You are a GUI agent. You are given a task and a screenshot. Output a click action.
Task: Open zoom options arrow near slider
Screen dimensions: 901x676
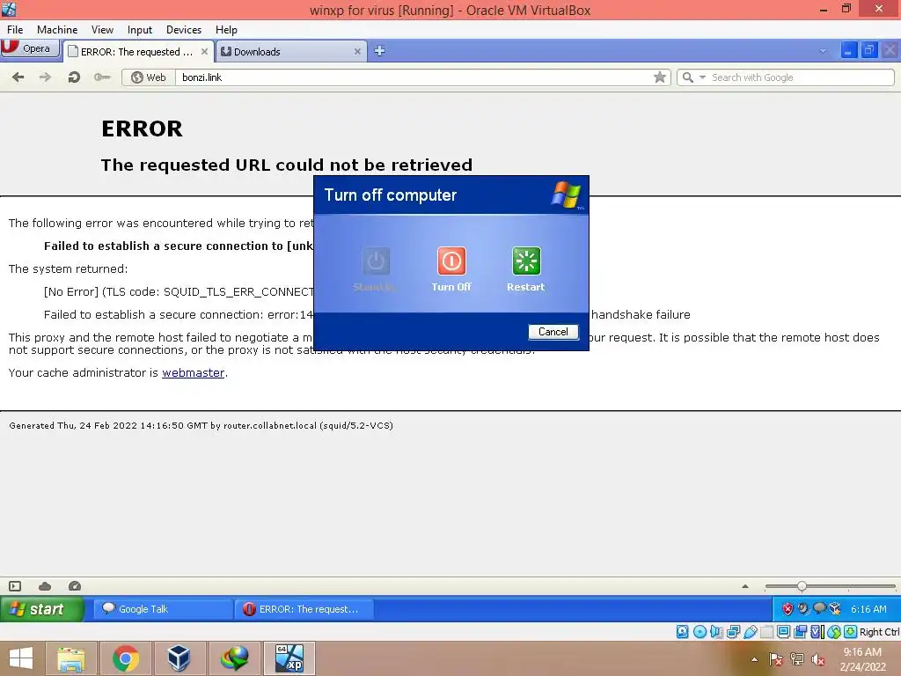point(745,586)
